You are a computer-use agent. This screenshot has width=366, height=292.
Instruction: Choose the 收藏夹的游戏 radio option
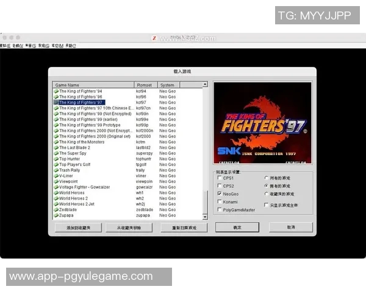[x=266, y=193]
